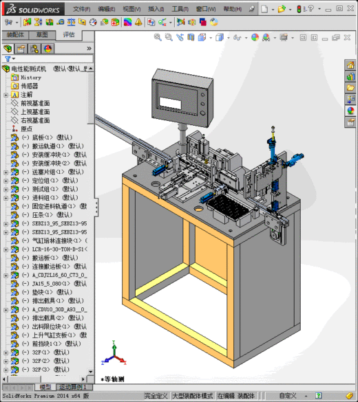Click the rainbow curvature toolbar icon
This screenshot has height=402, width=358.
[x=127, y=22]
